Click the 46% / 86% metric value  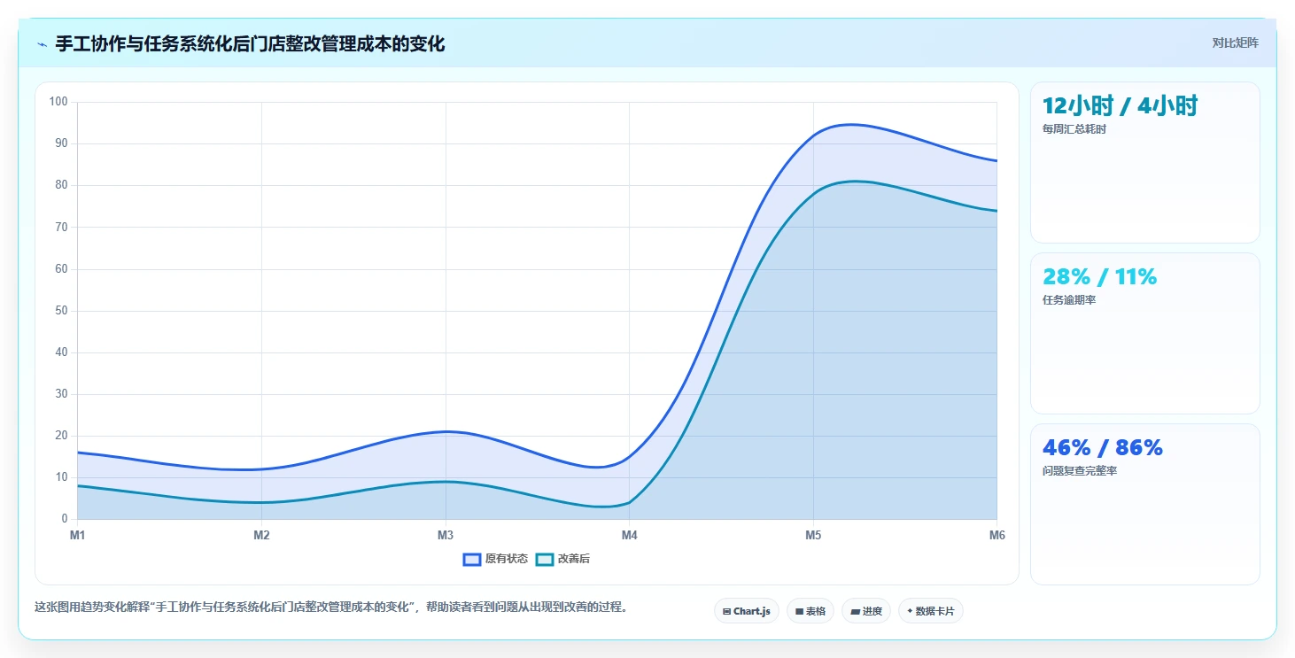pos(1102,448)
